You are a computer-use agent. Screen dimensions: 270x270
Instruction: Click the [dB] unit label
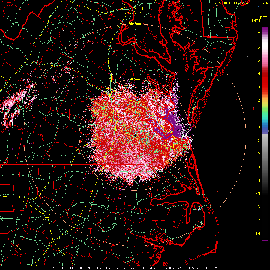[256, 21]
